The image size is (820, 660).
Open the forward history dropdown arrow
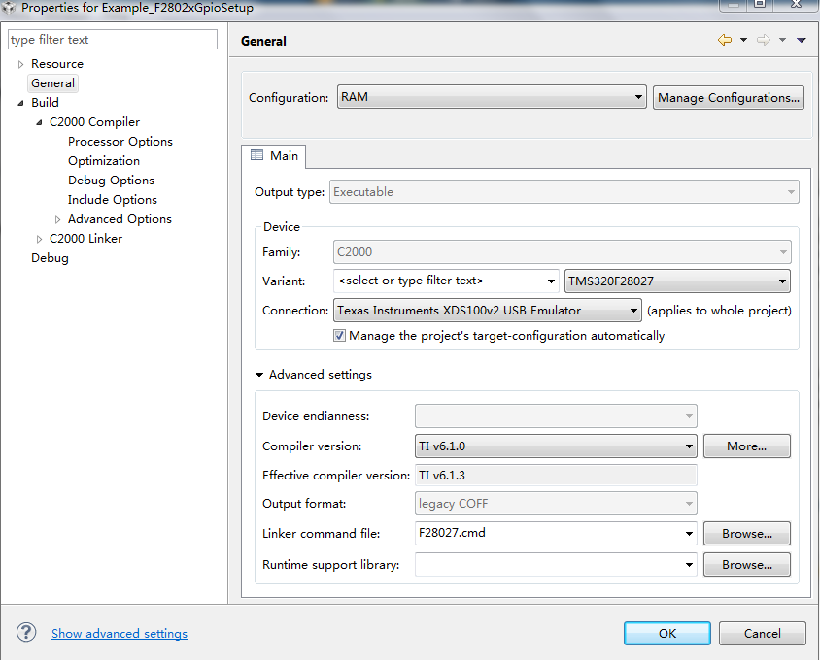[782, 40]
